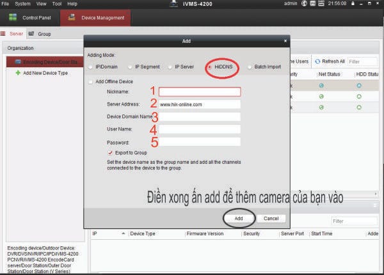This screenshot has width=384, height=275.
Task: Click the Group icon
Action: click(31, 34)
